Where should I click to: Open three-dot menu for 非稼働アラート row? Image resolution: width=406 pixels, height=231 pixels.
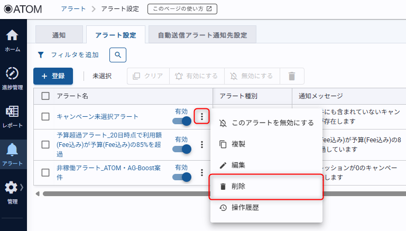click(x=201, y=172)
